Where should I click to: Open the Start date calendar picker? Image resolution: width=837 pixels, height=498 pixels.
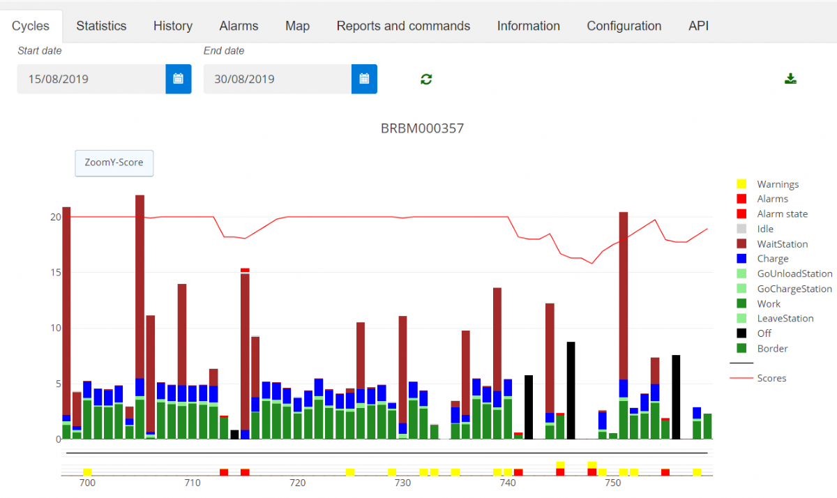178,79
